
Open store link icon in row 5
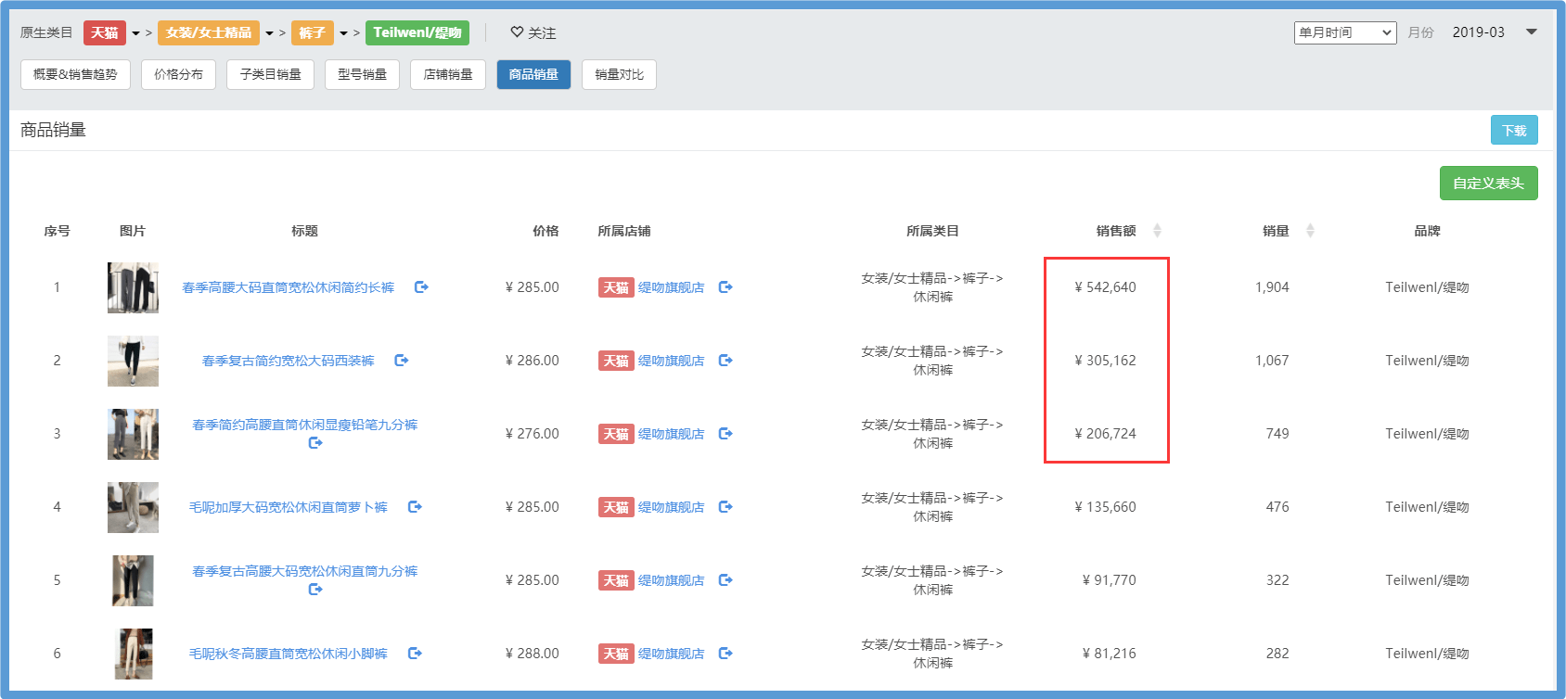(725, 580)
